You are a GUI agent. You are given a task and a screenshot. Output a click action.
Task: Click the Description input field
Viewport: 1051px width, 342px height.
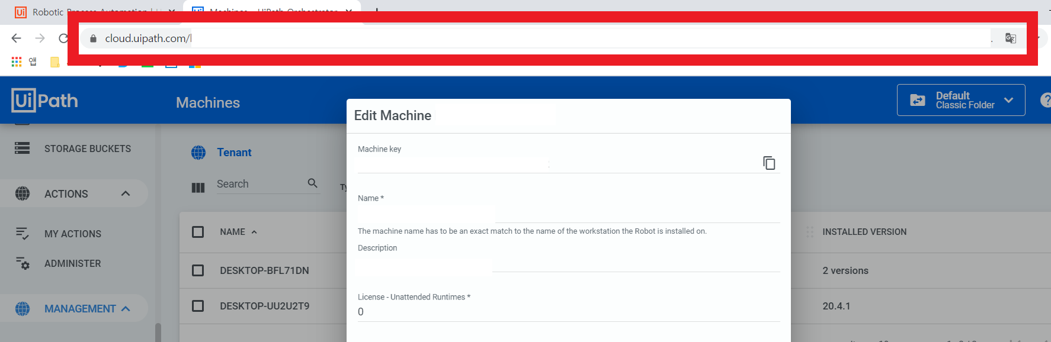click(569, 263)
